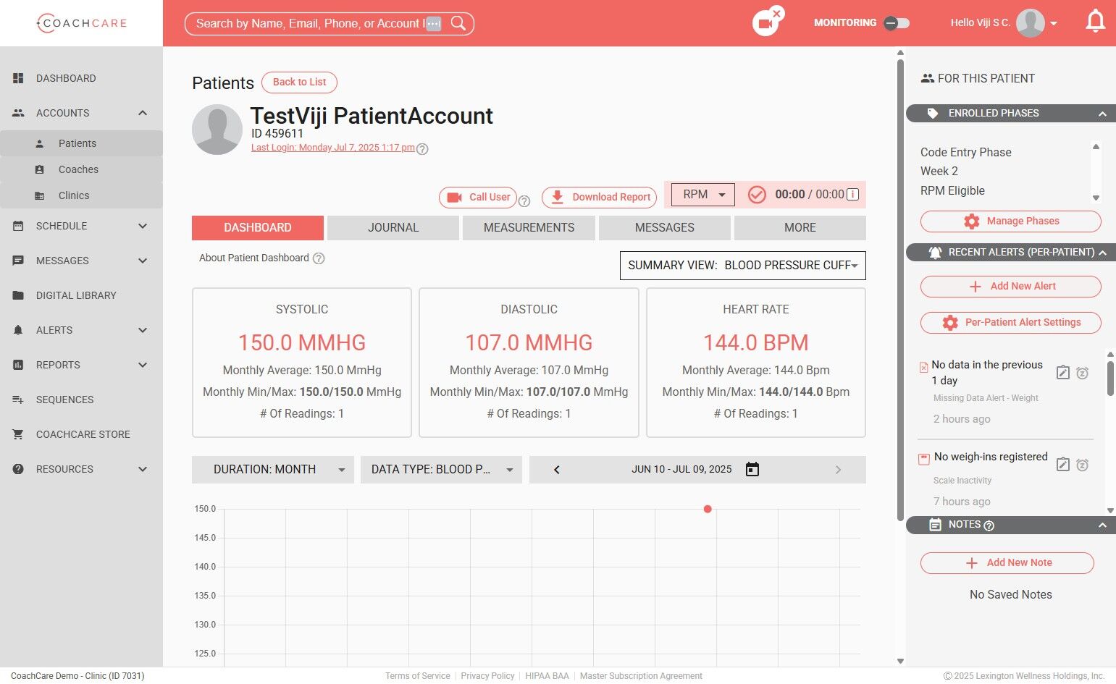Image resolution: width=1116 pixels, height=684 pixels.
Task: Switch to the patient Messages tab
Action: 665,228
